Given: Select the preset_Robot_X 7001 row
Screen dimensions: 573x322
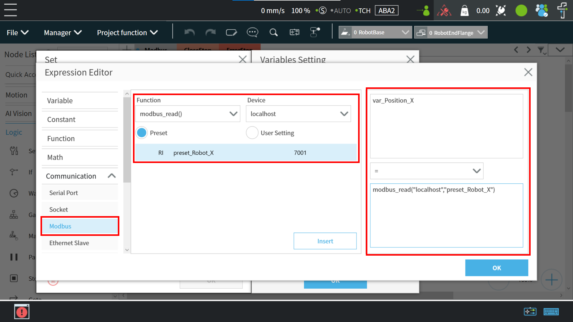Looking at the screenshot, I should 246,153.
